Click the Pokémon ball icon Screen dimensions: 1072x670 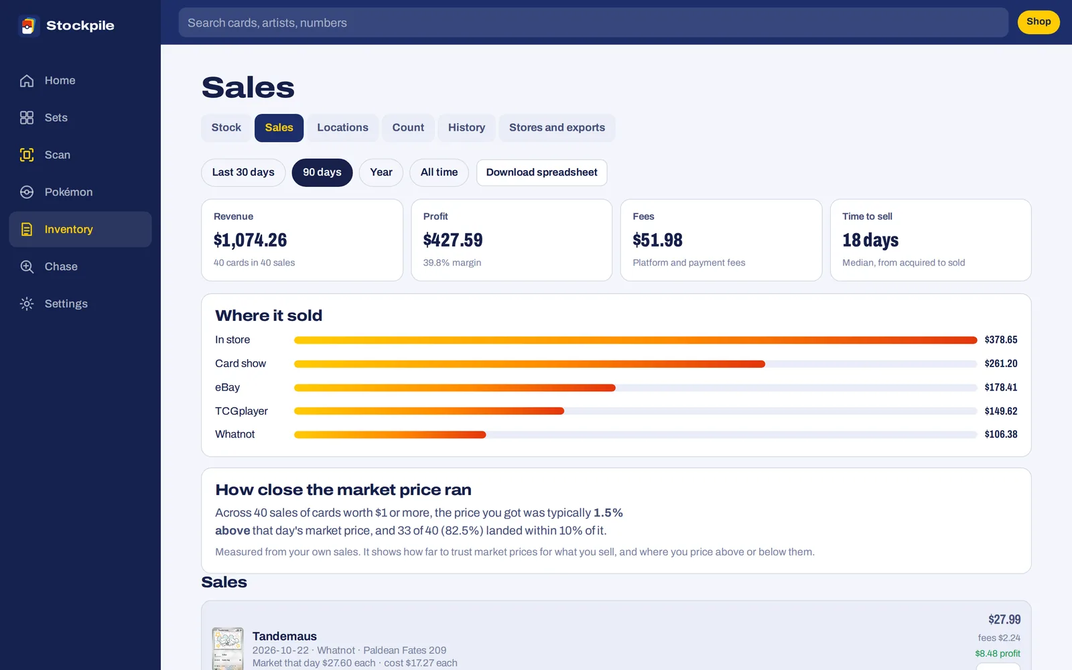click(x=27, y=192)
